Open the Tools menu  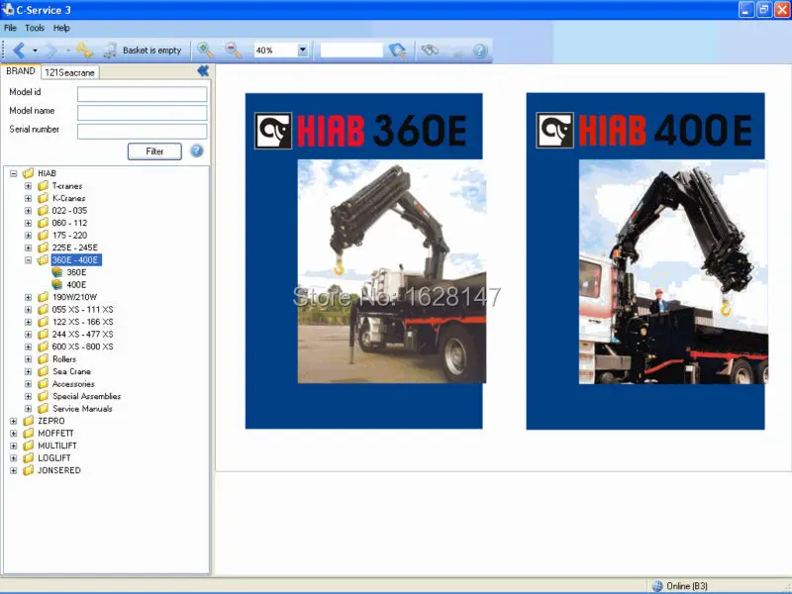pos(35,28)
